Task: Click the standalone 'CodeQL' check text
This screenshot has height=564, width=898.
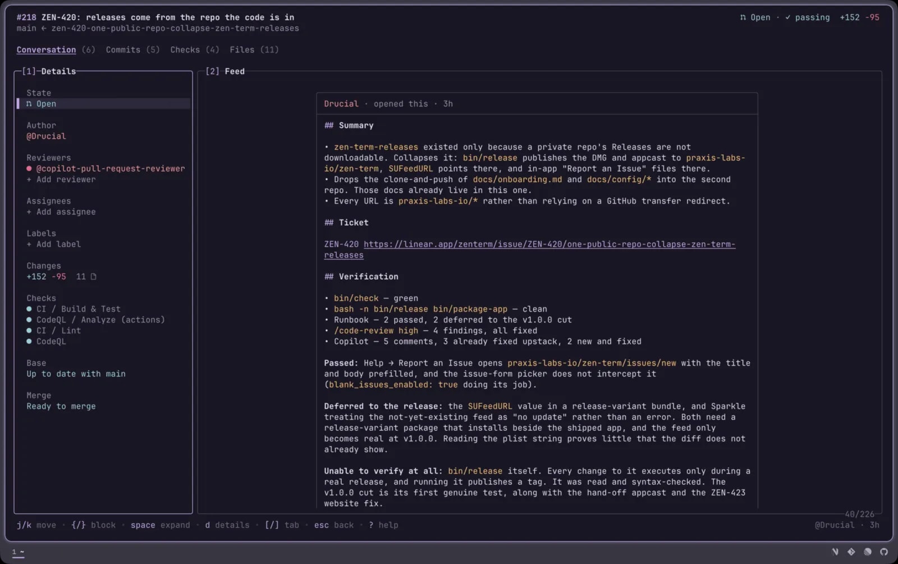Action: tap(51, 342)
